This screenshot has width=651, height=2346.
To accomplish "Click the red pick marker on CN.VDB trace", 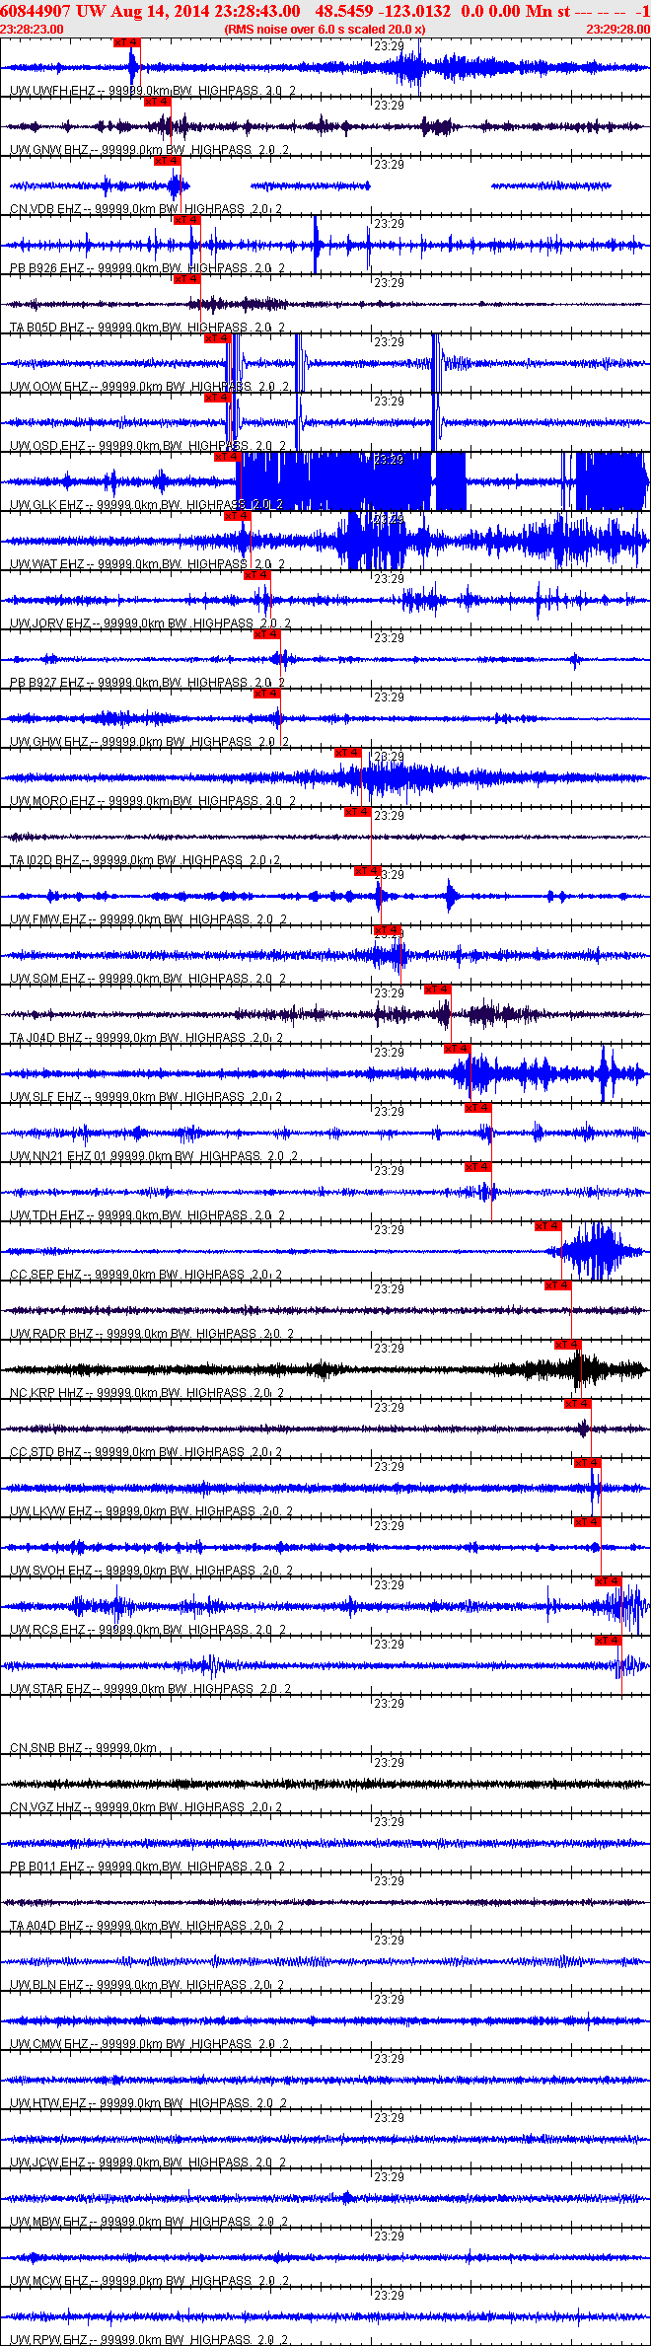I will pos(168,161).
